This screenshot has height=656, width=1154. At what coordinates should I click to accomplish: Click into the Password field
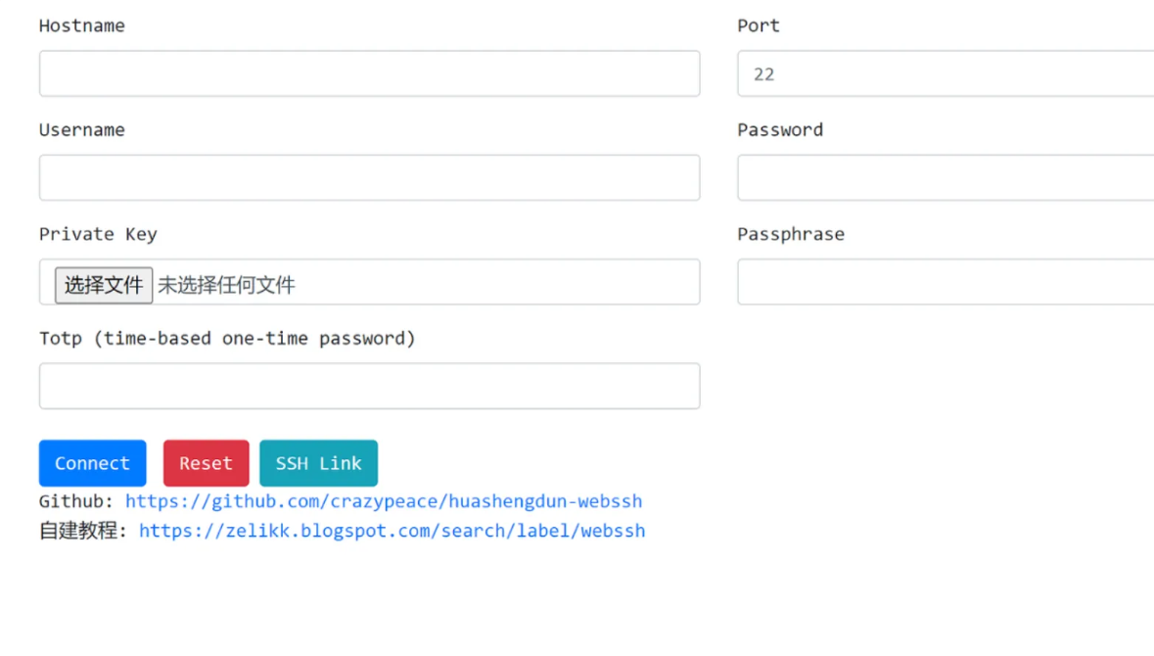945,178
